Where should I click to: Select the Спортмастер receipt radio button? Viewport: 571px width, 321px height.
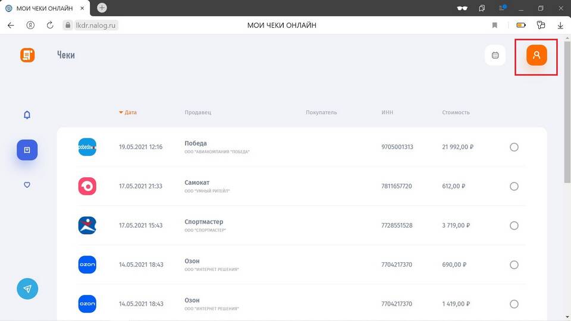[514, 226]
